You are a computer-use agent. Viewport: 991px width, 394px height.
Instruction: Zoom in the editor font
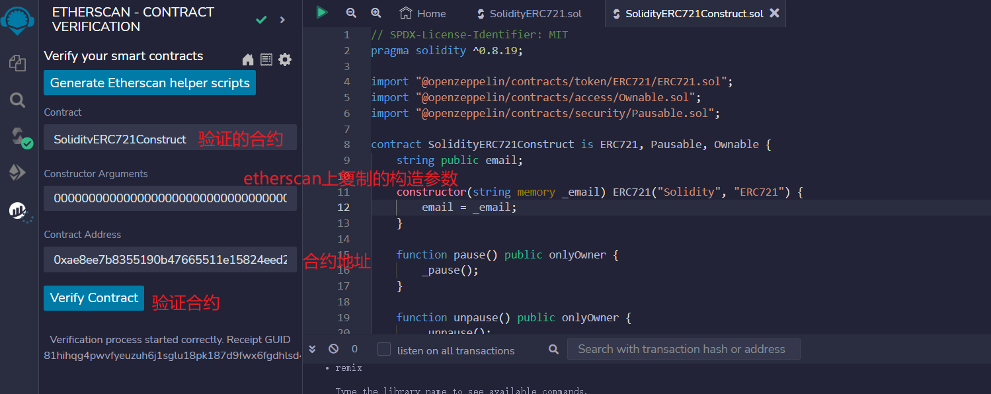pyautogui.click(x=376, y=13)
